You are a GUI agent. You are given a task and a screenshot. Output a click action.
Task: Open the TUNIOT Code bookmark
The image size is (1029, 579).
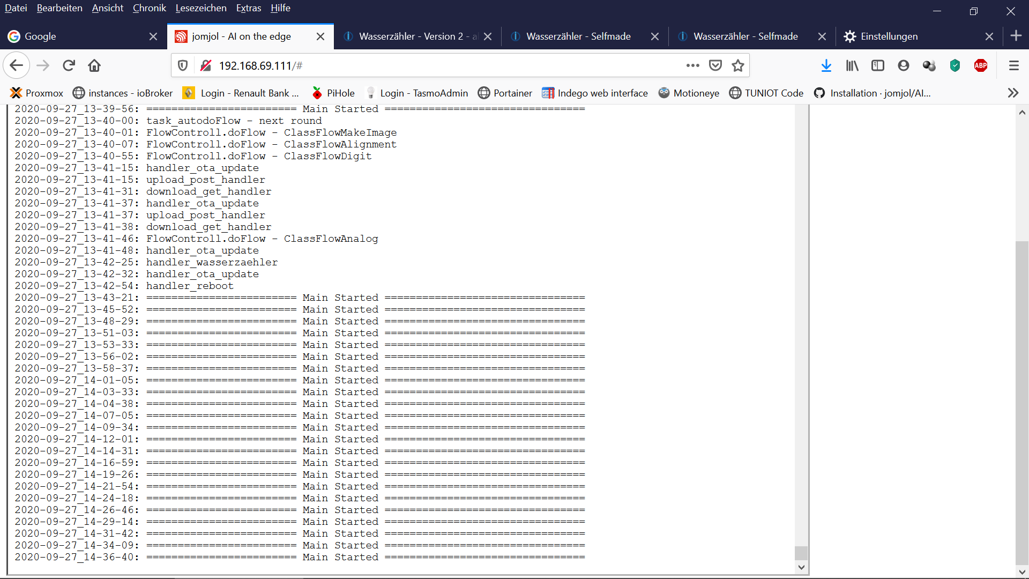(x=766, y=93)
